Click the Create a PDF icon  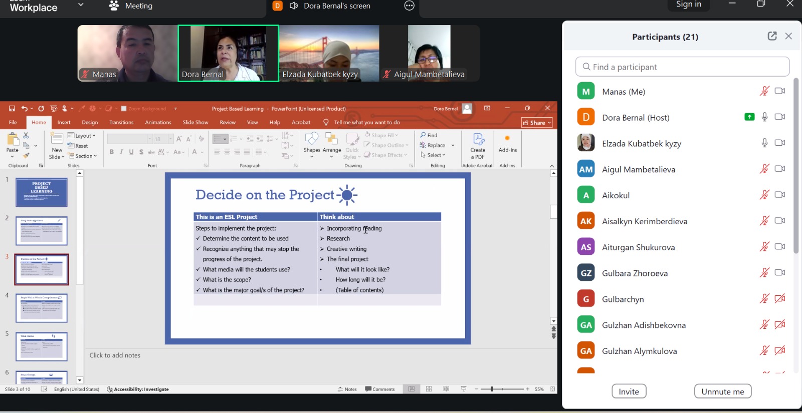[478, 140]
